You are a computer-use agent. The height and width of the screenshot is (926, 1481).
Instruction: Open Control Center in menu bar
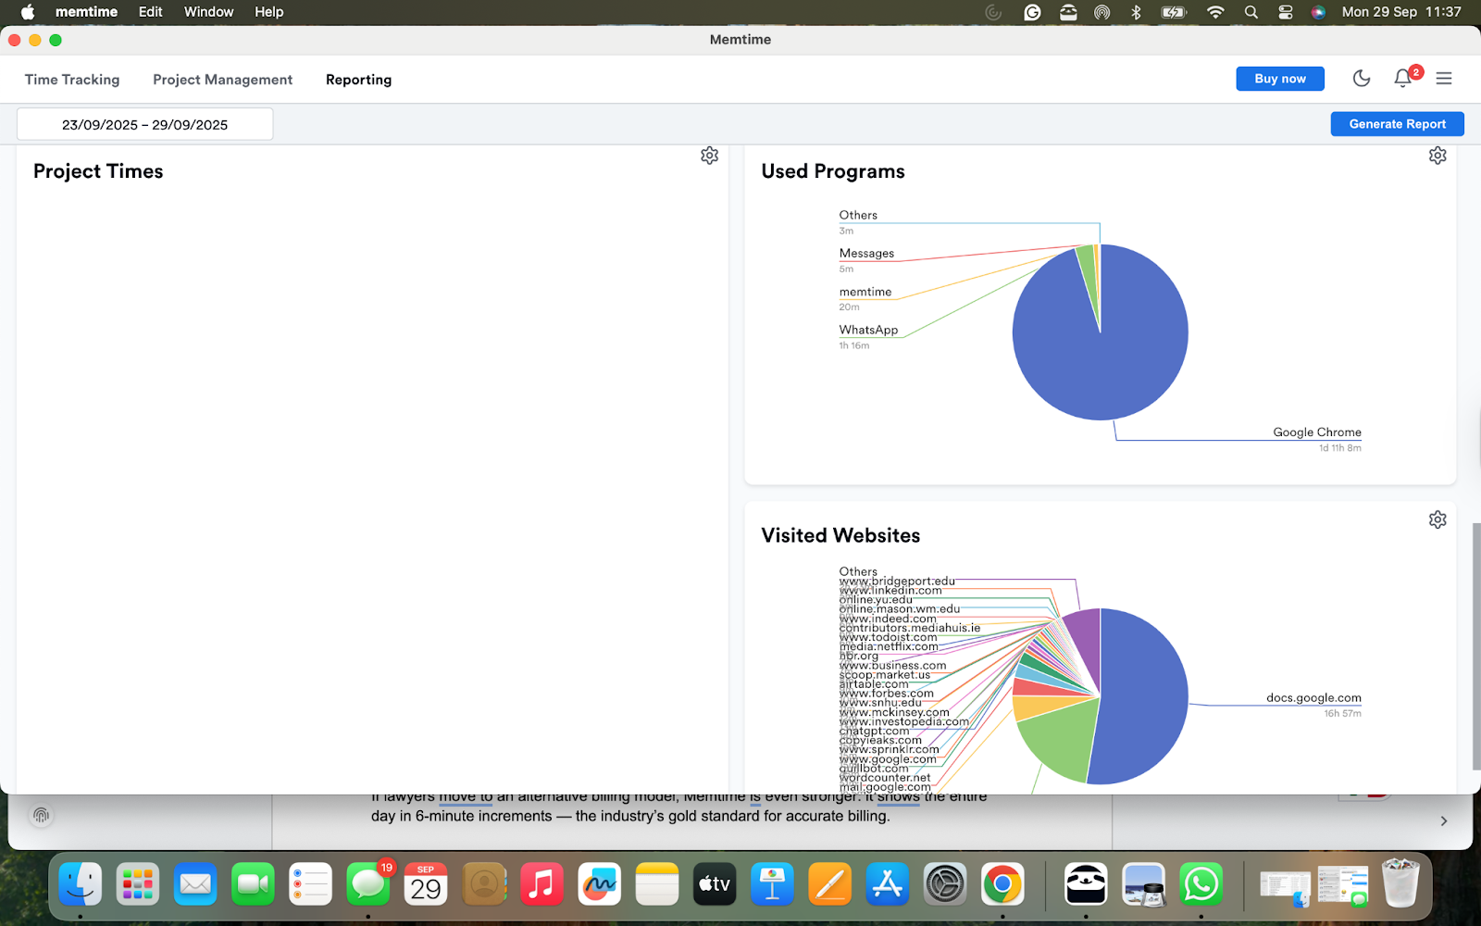point(1286,12)
